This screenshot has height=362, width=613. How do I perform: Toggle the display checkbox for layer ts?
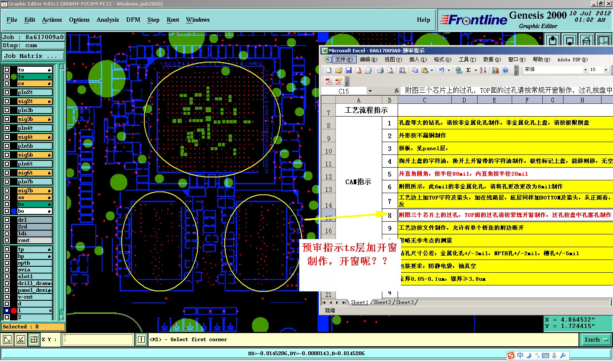tap(7, 77)
